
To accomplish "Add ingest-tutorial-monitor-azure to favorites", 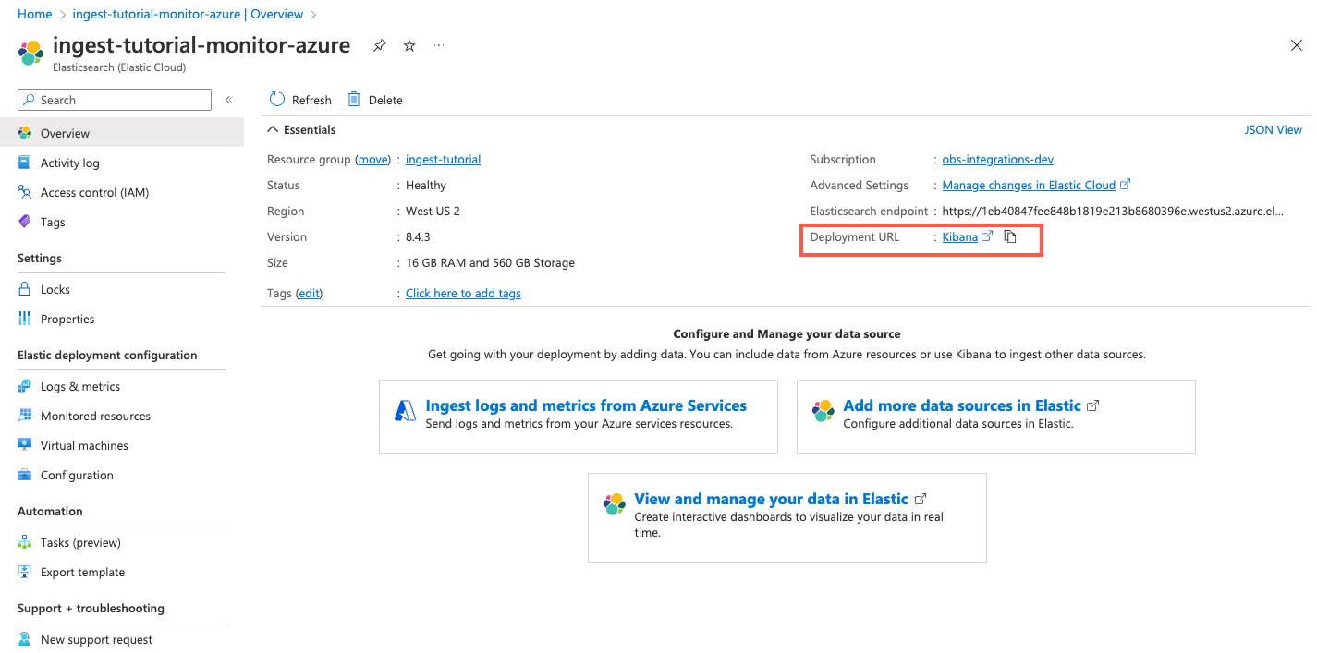I will tap(409, 44).
